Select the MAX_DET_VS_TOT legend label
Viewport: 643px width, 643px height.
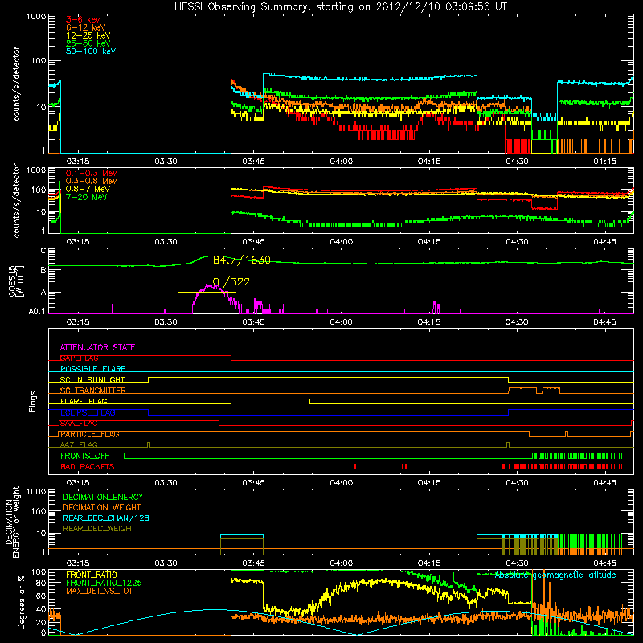pos(99,591)
